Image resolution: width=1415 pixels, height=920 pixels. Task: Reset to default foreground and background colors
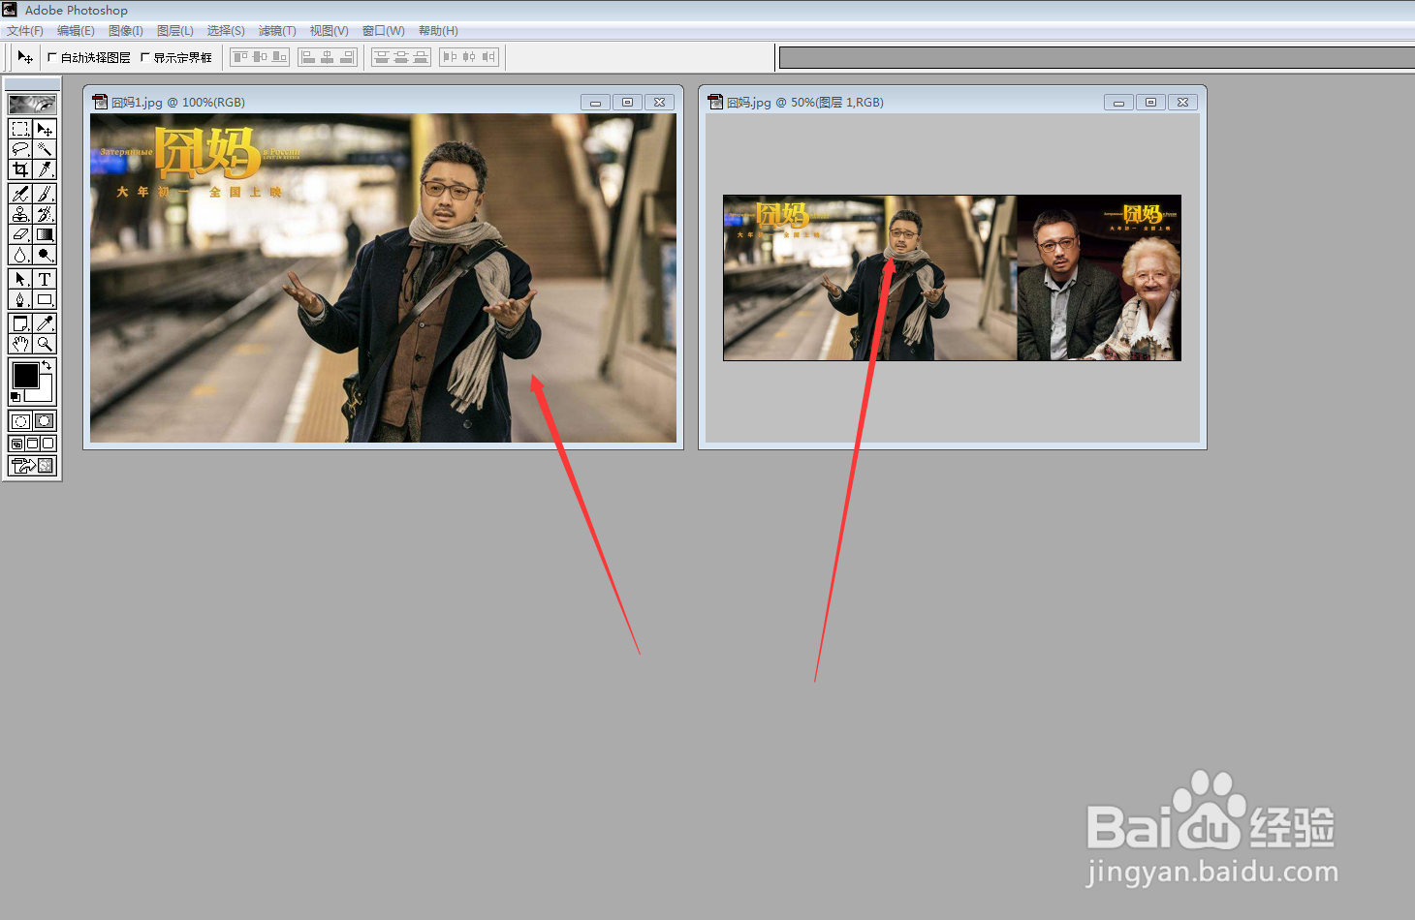(x=15, y=396)
